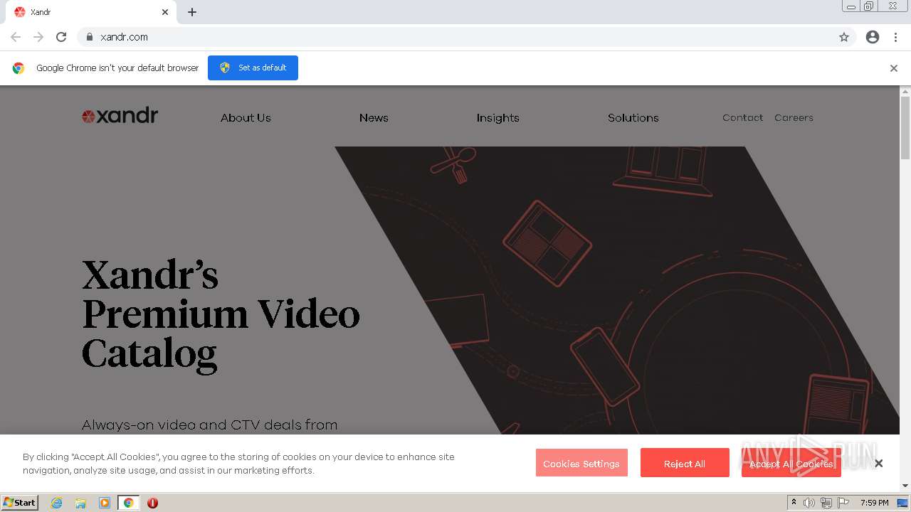Click the Chrome taskbar icon
This screenshot has height=512, width=911.
pyautogui.click(x=128, y=503)
